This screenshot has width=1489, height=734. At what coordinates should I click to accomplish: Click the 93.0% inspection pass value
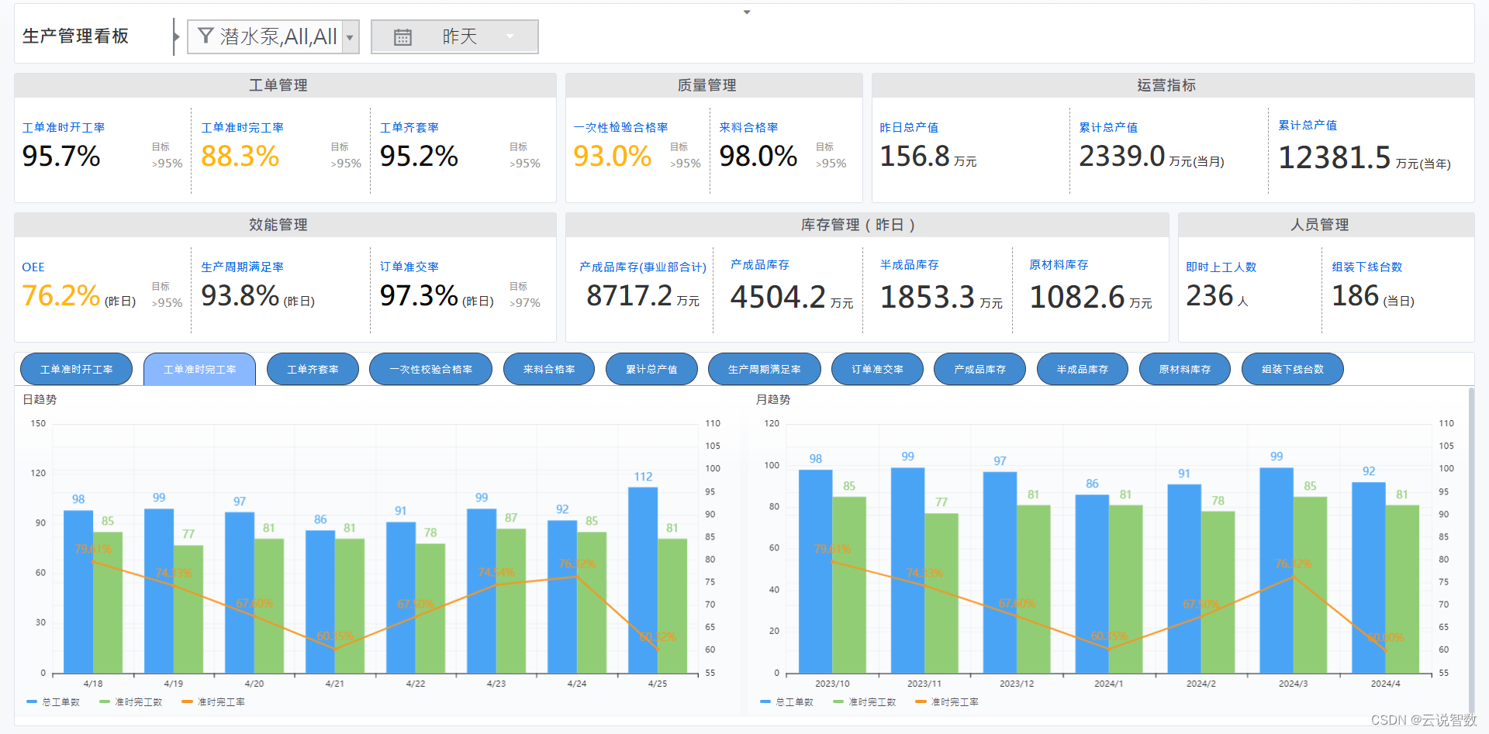tap(612, 157)
